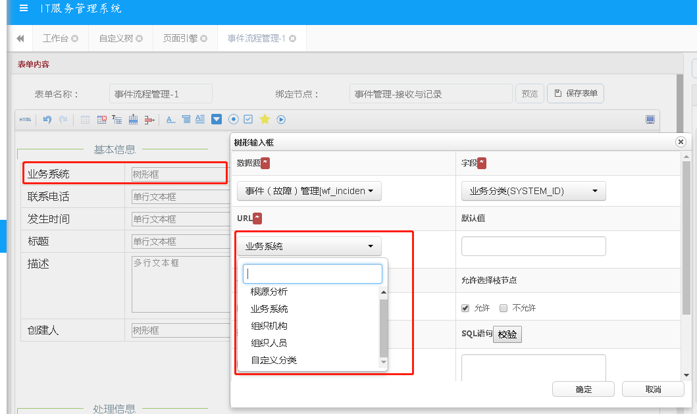Check the 允许 checkbox
The image size is (697, 414).
coord(466,307)
